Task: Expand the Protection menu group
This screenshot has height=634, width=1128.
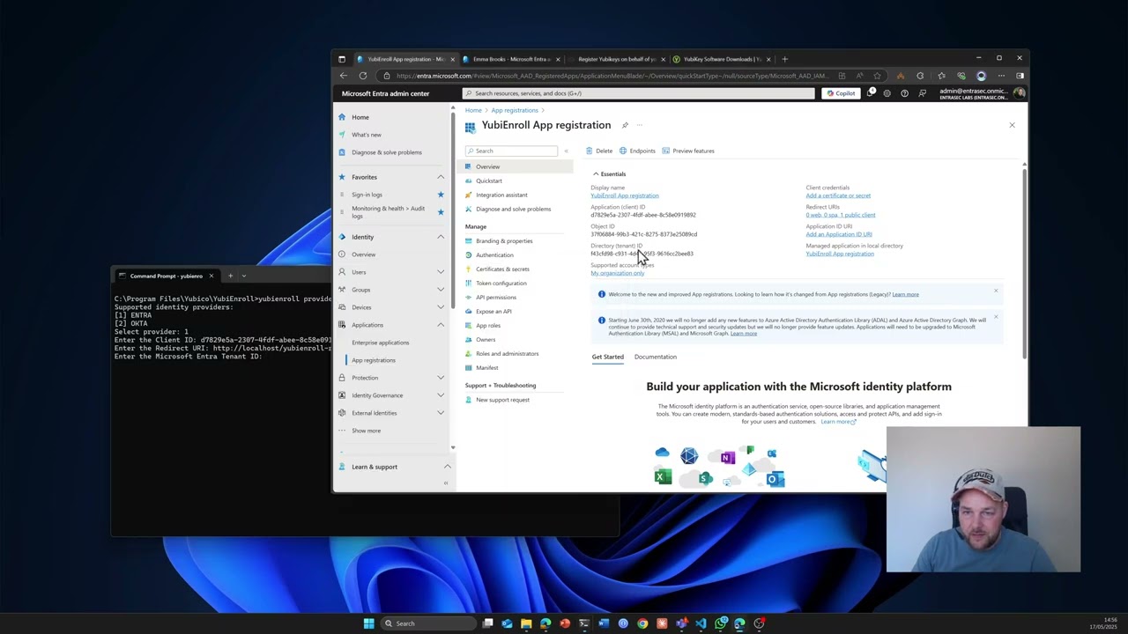Action: pos(441,378)
